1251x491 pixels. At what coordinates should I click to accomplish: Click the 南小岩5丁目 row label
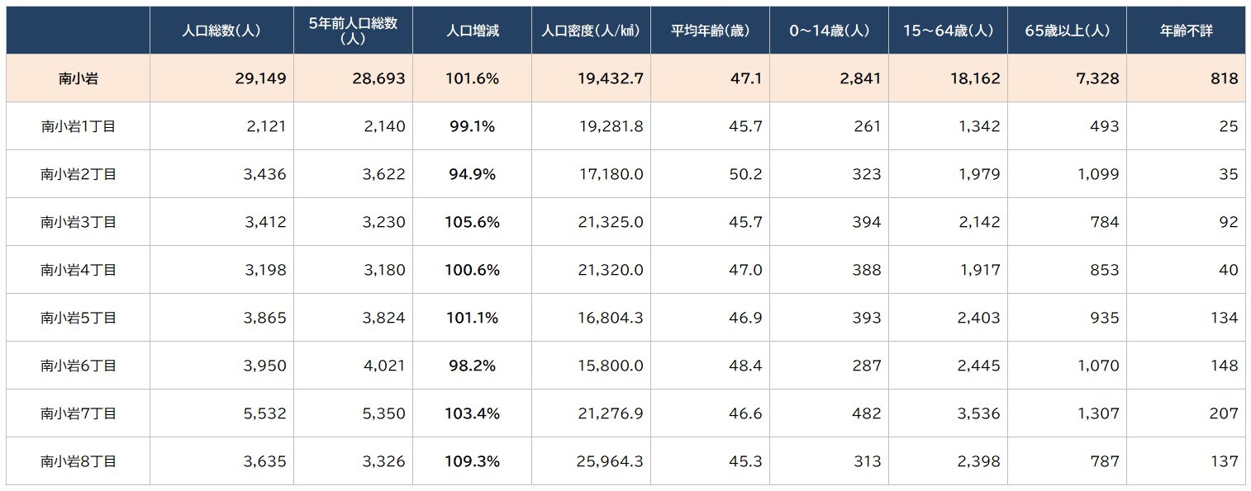[78, 318]
